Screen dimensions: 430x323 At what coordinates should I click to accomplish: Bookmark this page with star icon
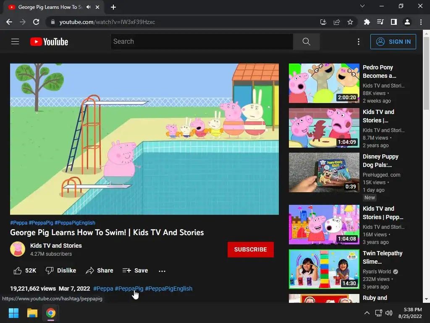[x=350, y=22]
